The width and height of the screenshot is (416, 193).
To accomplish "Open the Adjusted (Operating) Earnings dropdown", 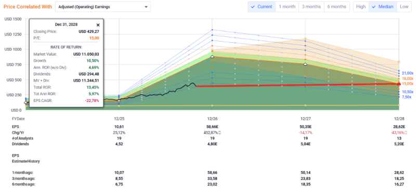I will 103,7.
